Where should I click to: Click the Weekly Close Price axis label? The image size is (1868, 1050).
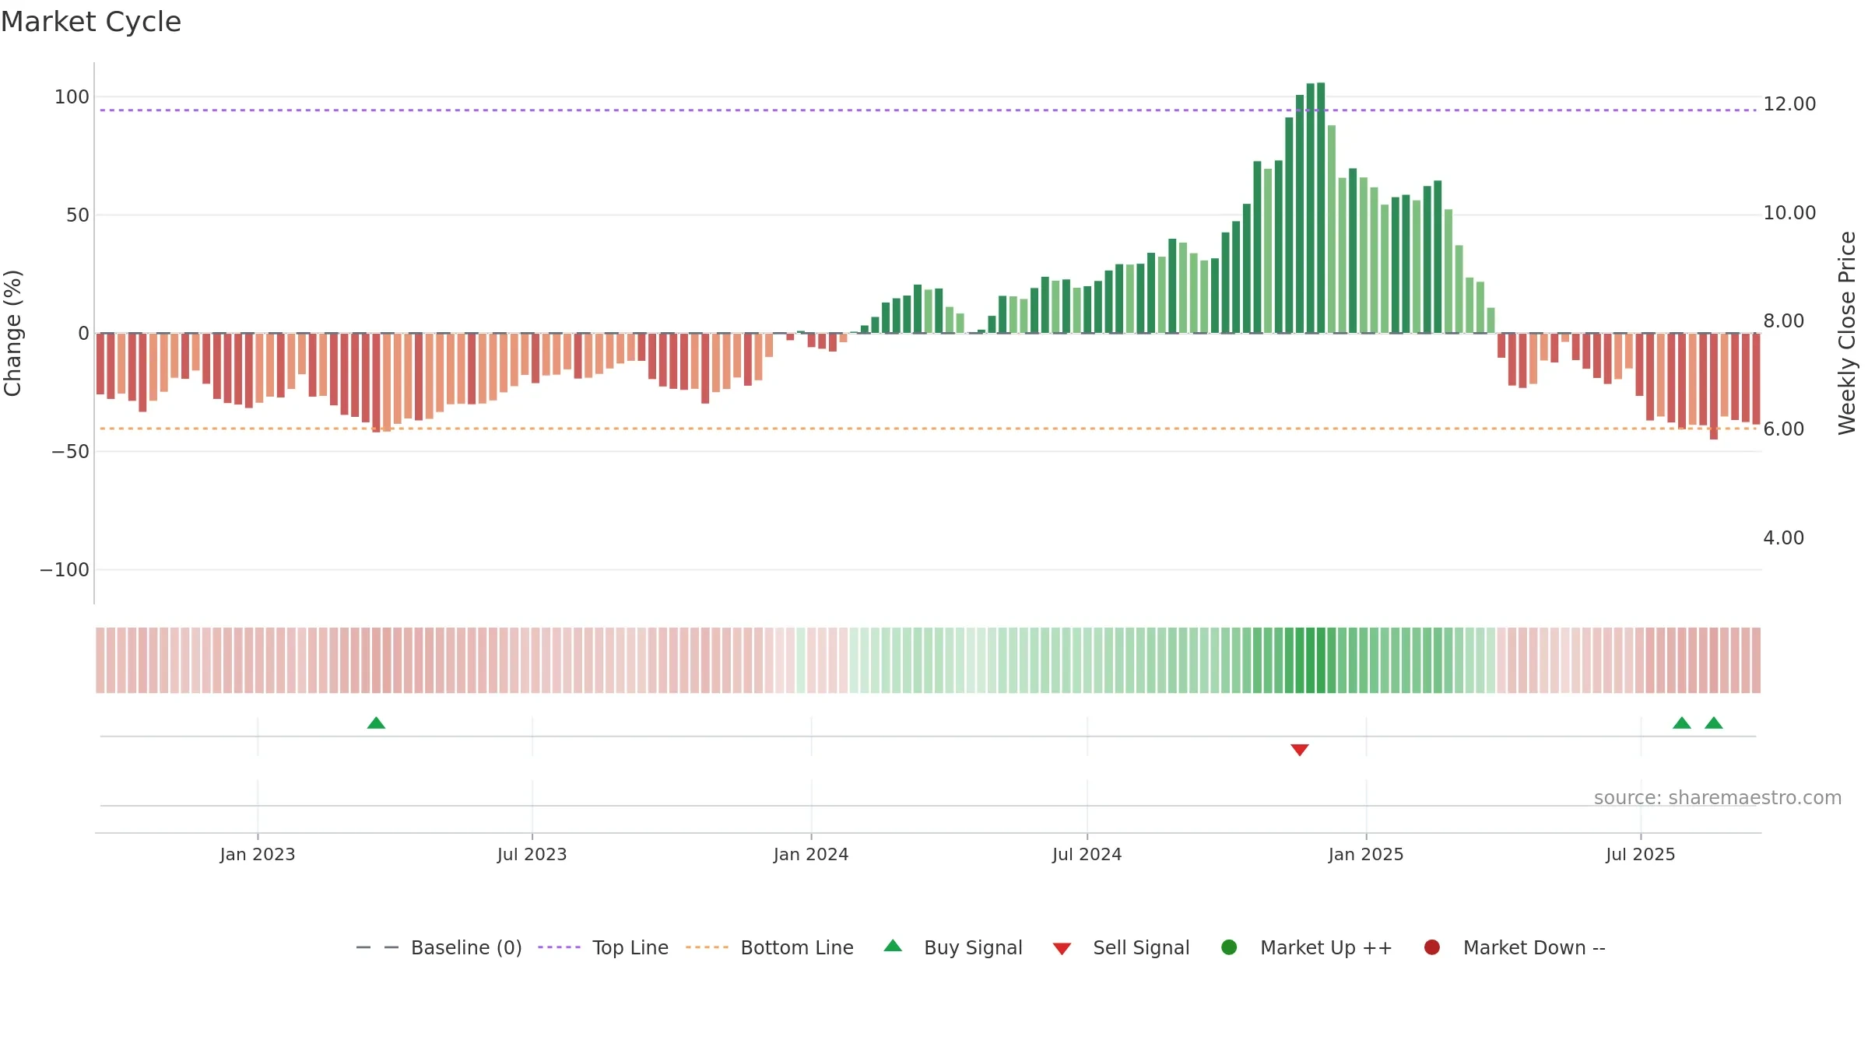(x=1846, y=333)
